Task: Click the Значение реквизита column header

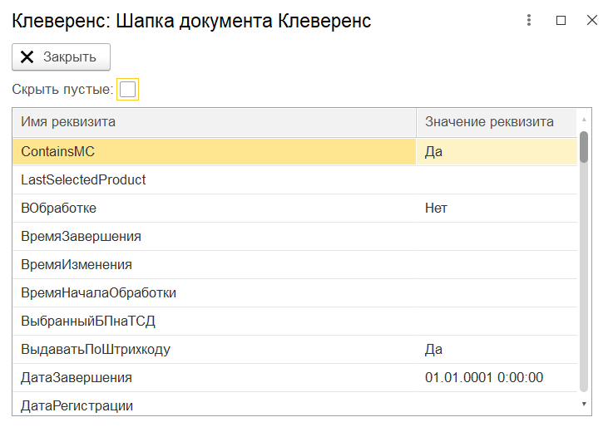Action: (x=497, y=122)
